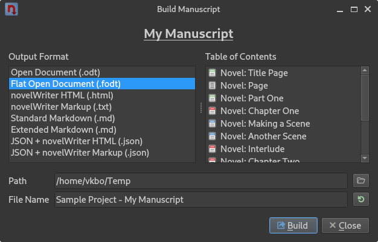Pick JSON + novelWriter HTML (.json) format
The width and height of the screenshot is (378, 242).
(102, 141)
